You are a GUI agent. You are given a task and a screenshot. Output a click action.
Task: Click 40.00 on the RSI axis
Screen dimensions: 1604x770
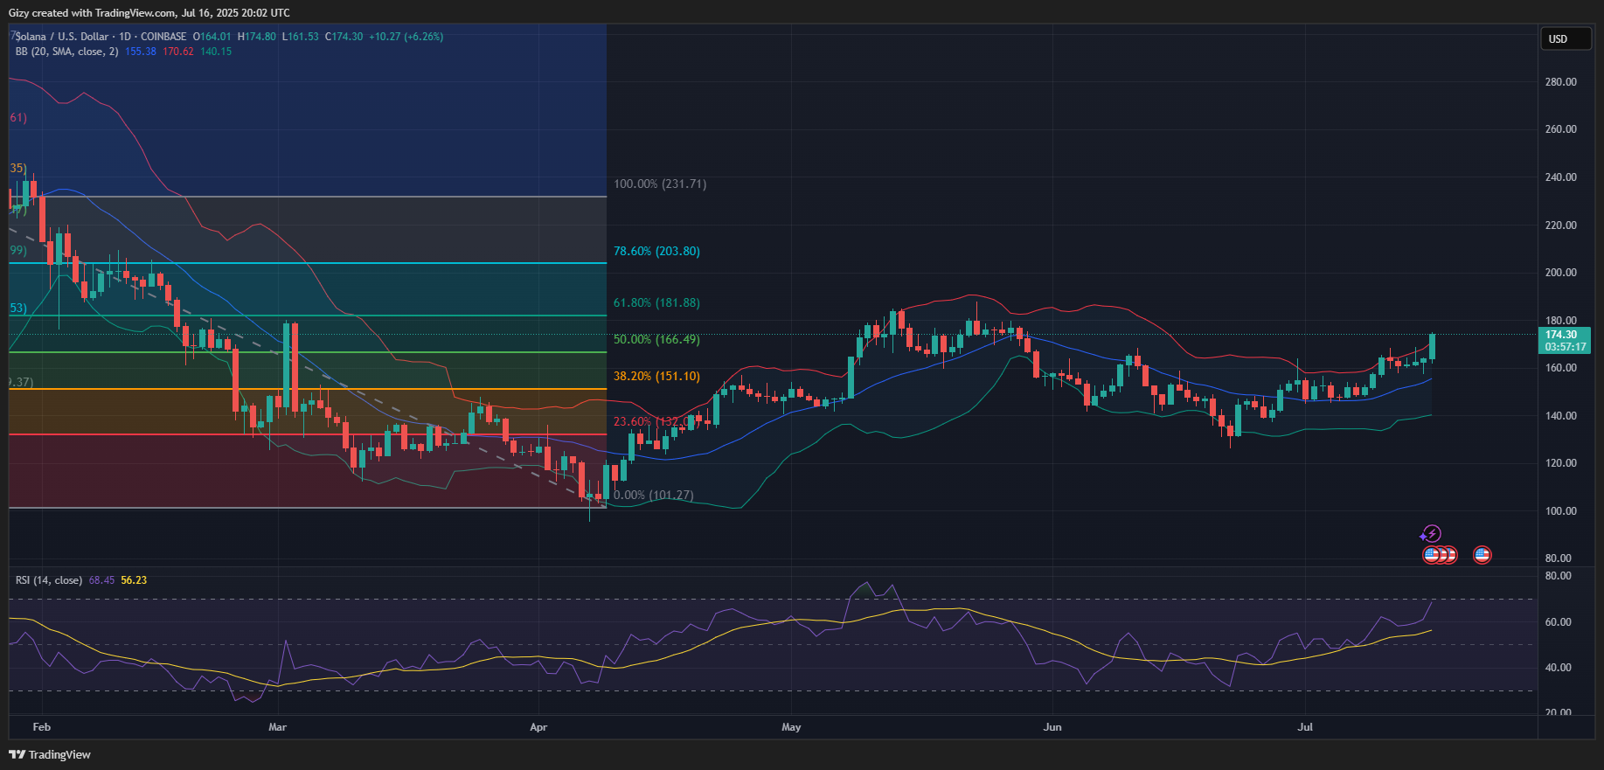pyautogui.click(x=1559, y=668)
